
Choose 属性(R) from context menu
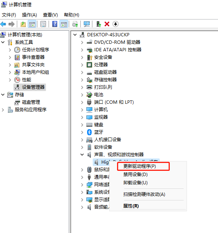131,206
